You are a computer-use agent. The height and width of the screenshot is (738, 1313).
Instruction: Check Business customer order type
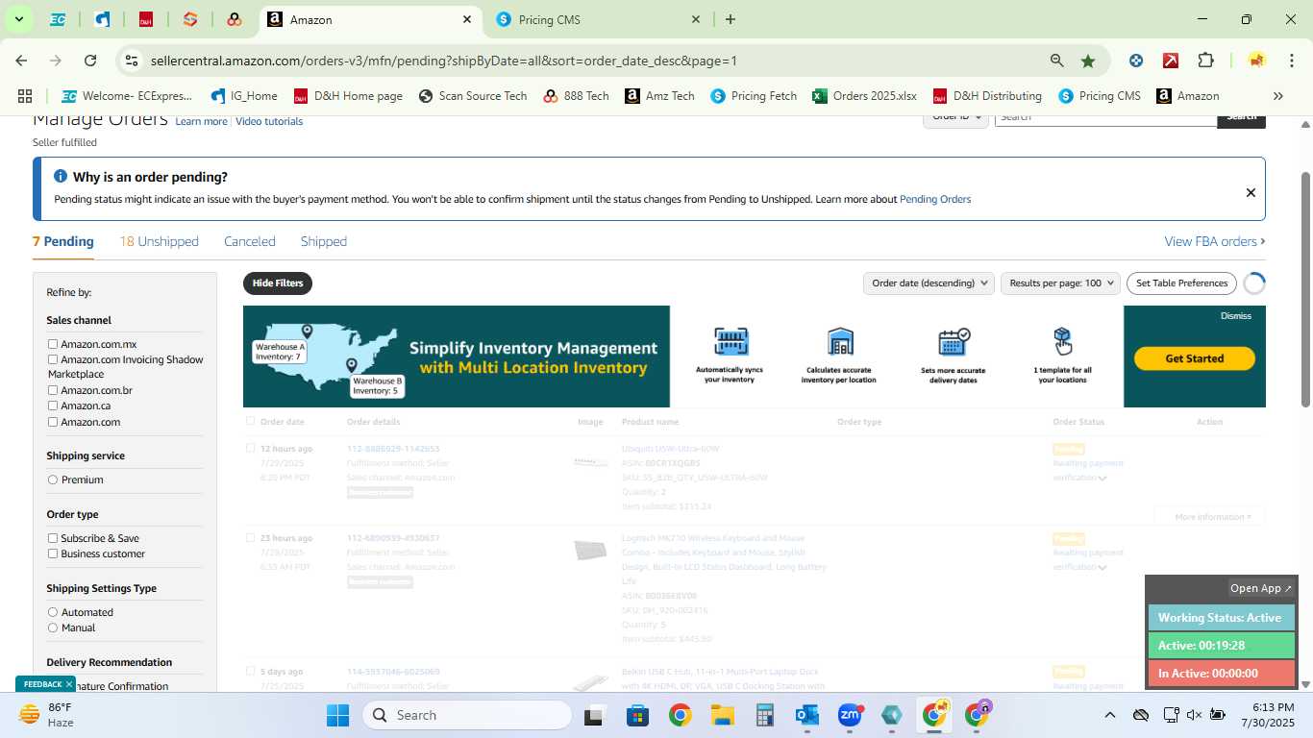(x=53, y=553)
